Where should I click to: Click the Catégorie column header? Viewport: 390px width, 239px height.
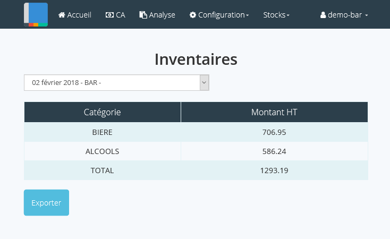[x=102, y=112]
